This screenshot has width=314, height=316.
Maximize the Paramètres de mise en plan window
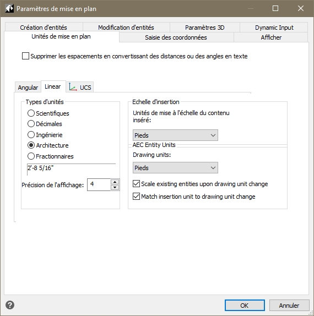point(275,8)
